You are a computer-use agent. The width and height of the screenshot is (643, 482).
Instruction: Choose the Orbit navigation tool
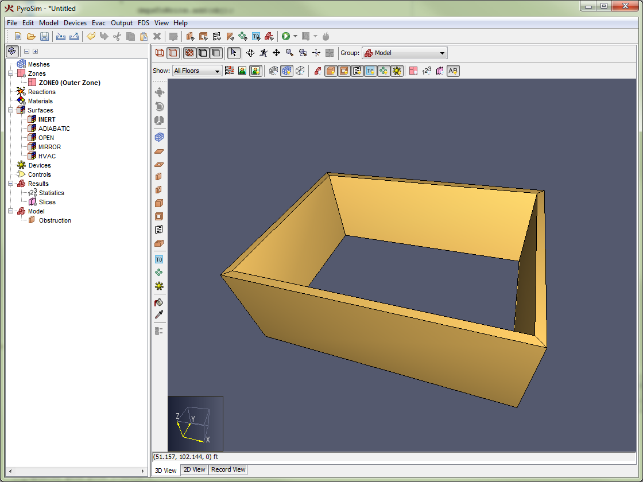250,53
